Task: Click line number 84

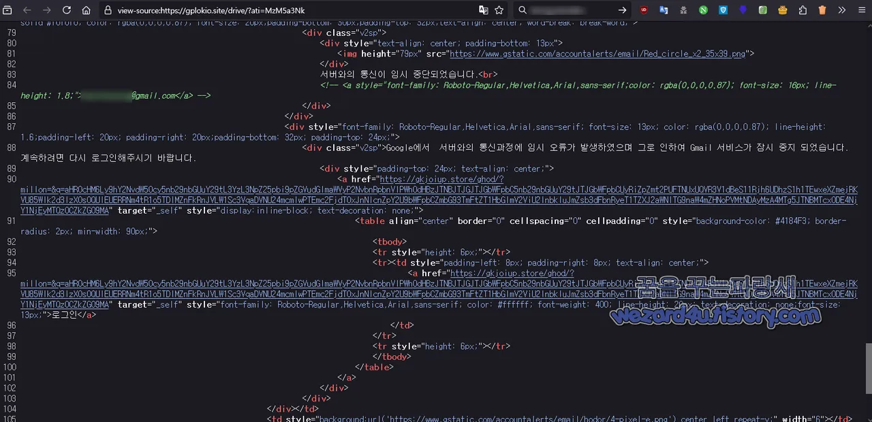Action: (10, 85)
